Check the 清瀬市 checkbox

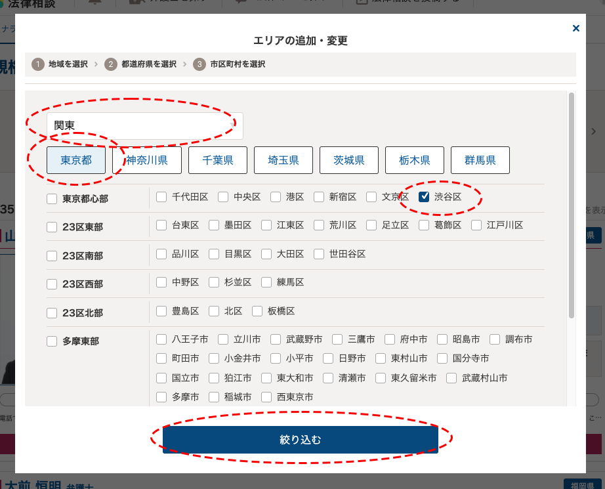point(328,378)
